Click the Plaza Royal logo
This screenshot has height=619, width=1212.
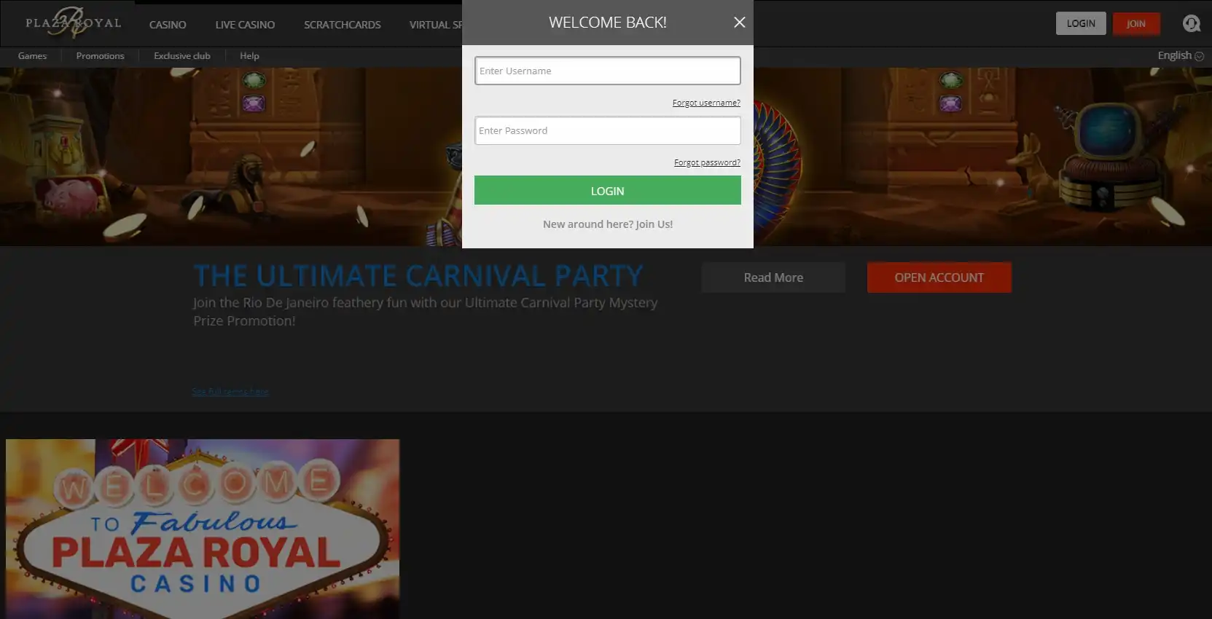73,23
